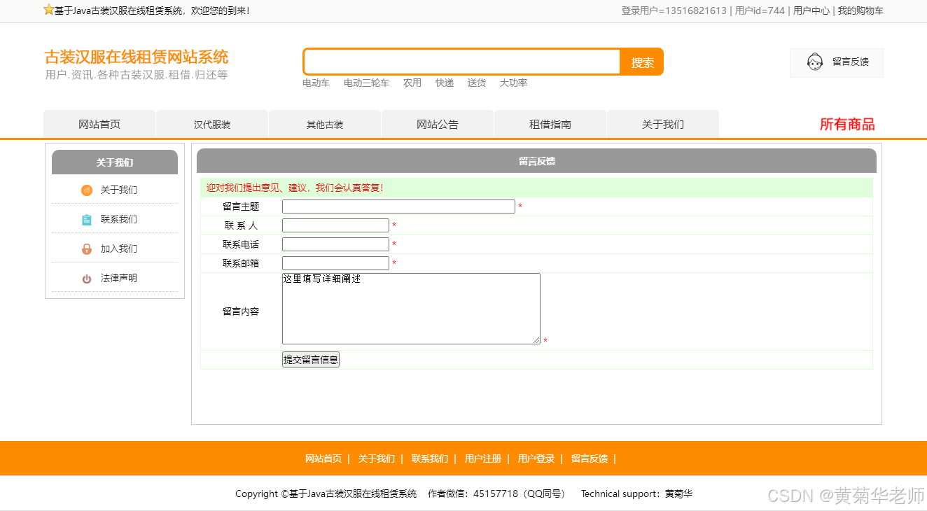Image resolution: width=927 pixels, height=511 pixels.
Task: Click the 关于我们 sidebar panel header
Action: pyautogui.click(x=115, y=162)
